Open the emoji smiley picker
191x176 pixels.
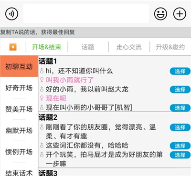point(160,14)
